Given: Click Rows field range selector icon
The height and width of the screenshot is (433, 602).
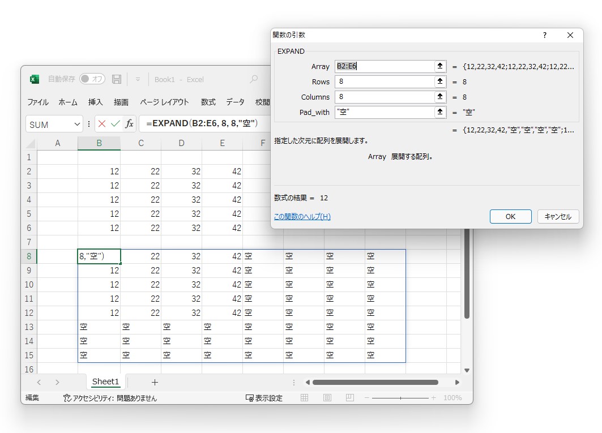Looking at the screenshot, I should pyautogui.click(x=440, y=82).
